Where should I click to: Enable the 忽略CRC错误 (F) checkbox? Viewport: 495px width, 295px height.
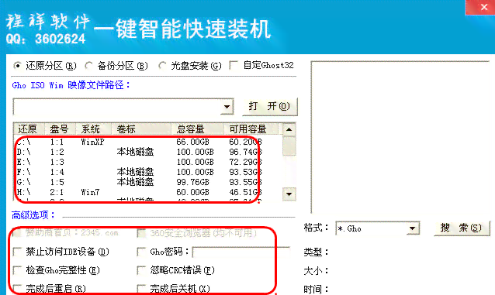pyautogui.click(x=141, y=270)
